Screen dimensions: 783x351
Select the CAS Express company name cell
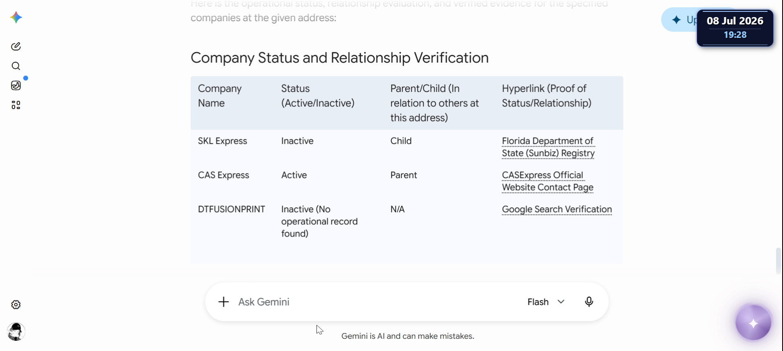[223, 175]
